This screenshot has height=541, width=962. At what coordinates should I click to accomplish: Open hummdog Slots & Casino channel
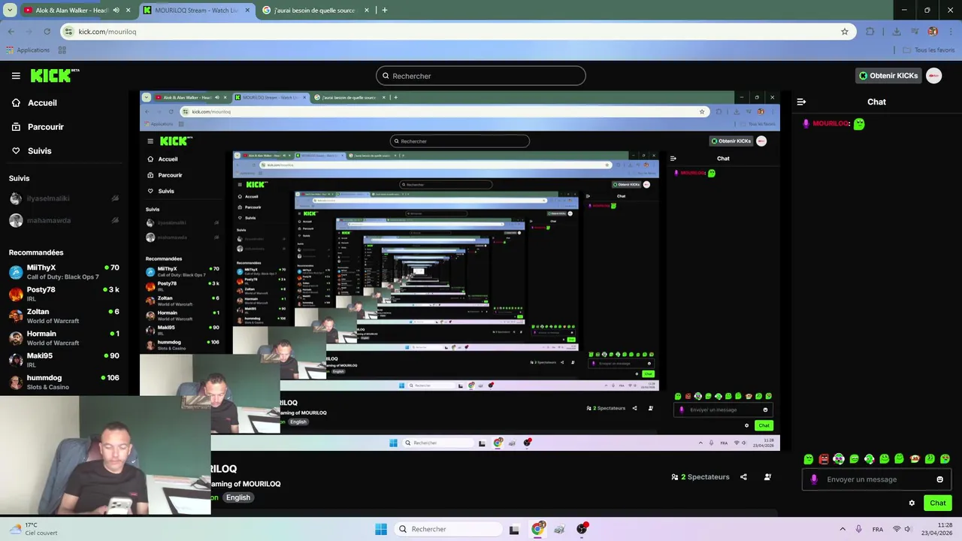tap(64, 382)
